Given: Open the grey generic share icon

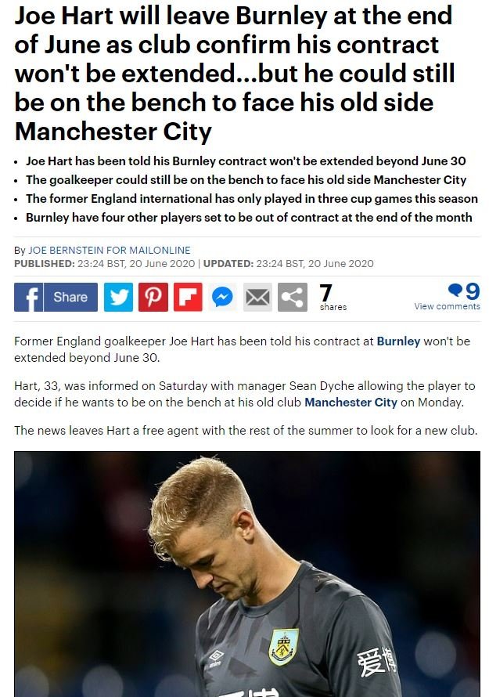Looking at the screenshot, I should tap(293, 297).
